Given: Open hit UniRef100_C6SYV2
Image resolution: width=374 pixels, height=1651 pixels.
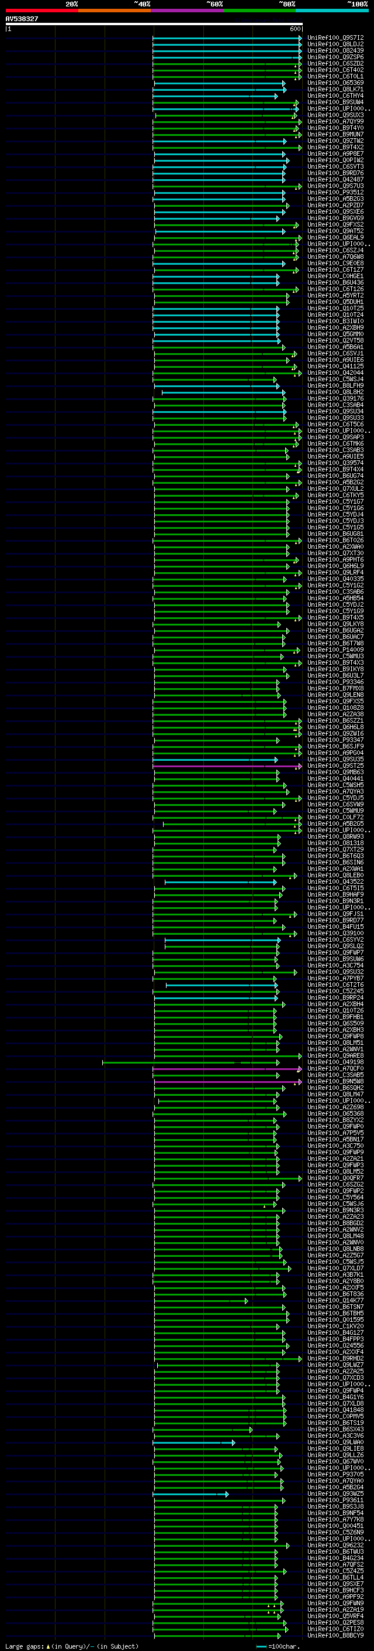Looking at the screenshot, I should coord(335,940).
